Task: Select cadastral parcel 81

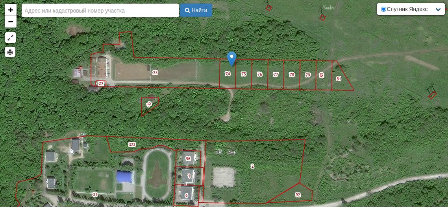Action: pyautogui.click(x=341, y=77)
